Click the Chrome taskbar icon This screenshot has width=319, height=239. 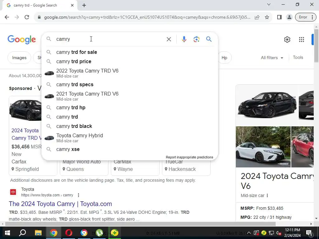point(53,233)
